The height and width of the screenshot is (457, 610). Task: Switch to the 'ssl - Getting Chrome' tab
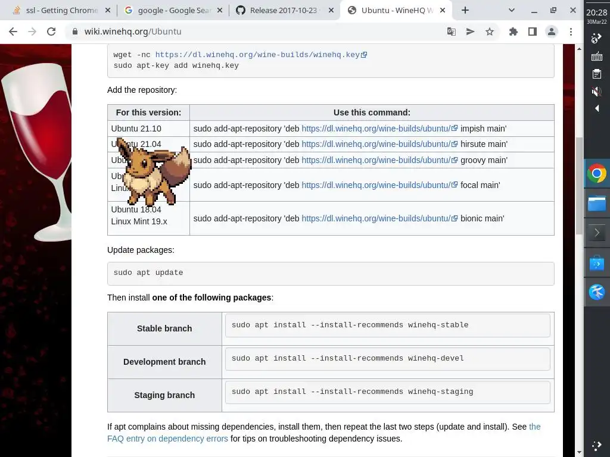pos(57,10)
